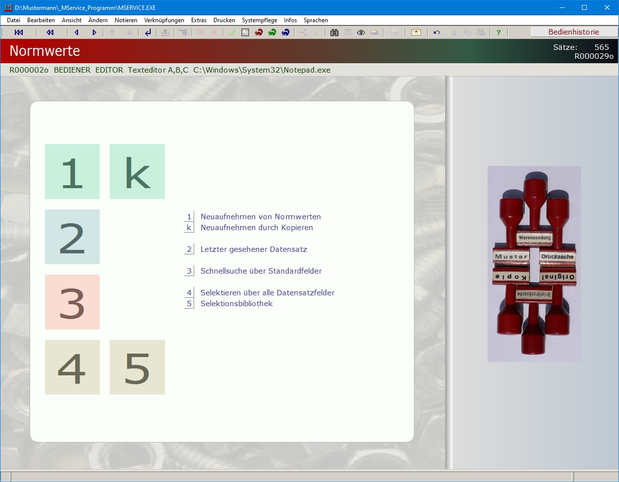Viewport: 619px width, 482px height.
Task: Click the greyed heart marker icon
Action: click(x=214, y=33)
